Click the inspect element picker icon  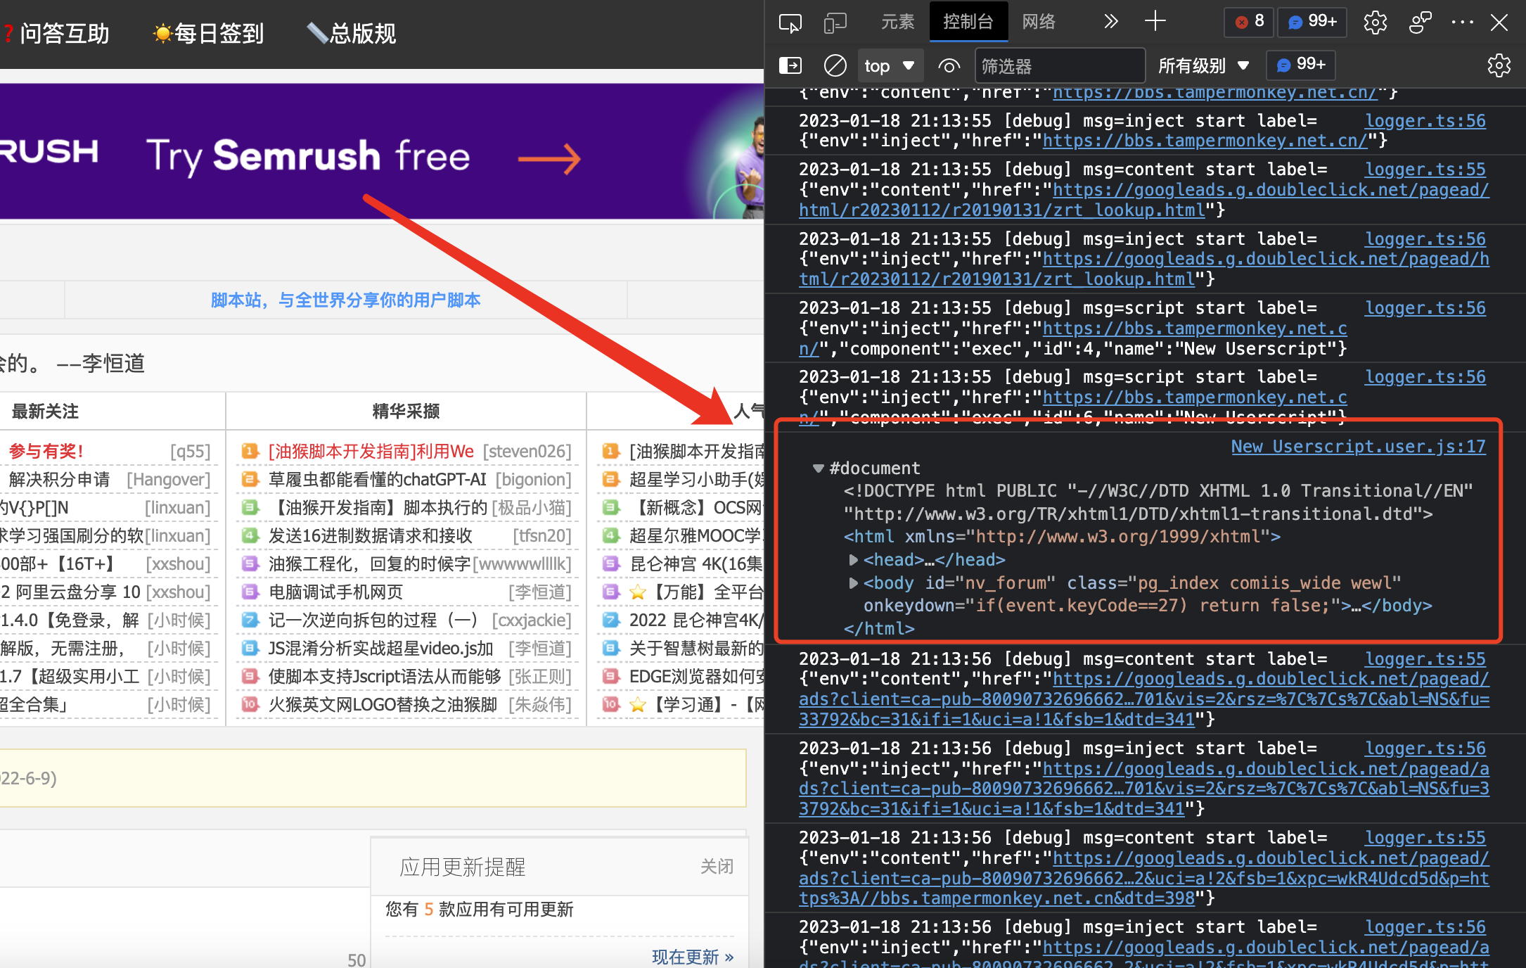[x=790, y=23]
